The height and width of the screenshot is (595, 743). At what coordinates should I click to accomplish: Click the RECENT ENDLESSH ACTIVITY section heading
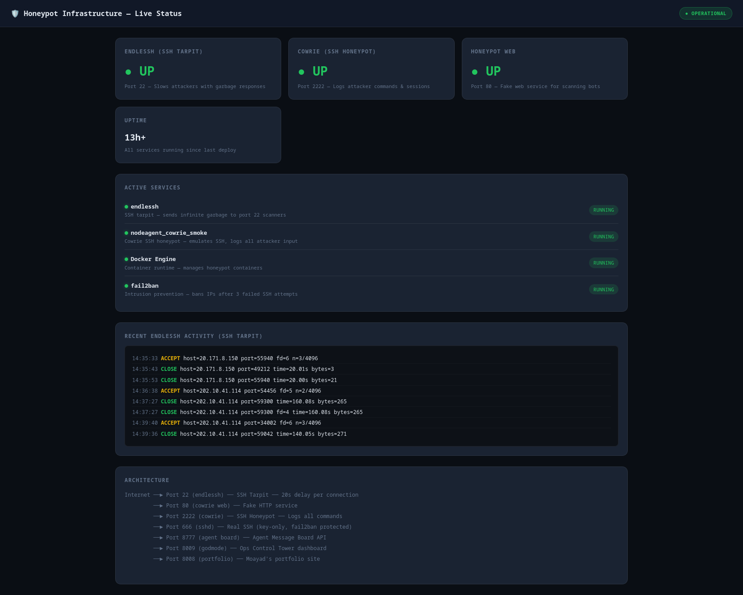194,336
